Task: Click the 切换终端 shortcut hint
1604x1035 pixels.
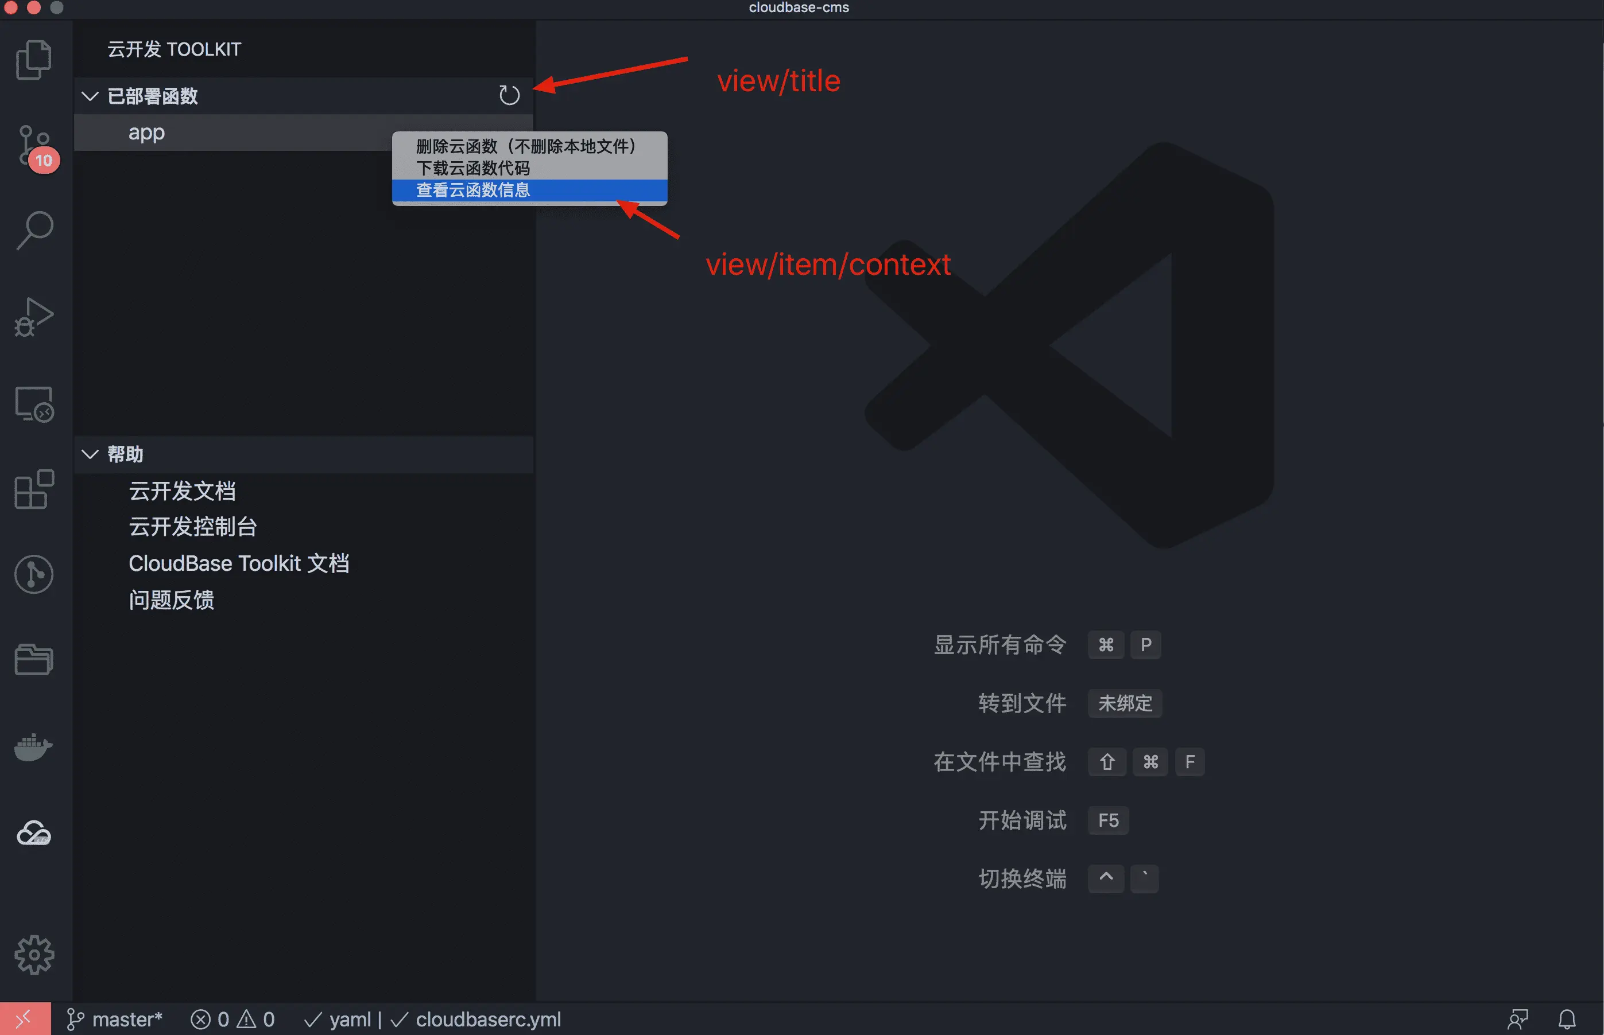Action: (x=1022, y=878)
